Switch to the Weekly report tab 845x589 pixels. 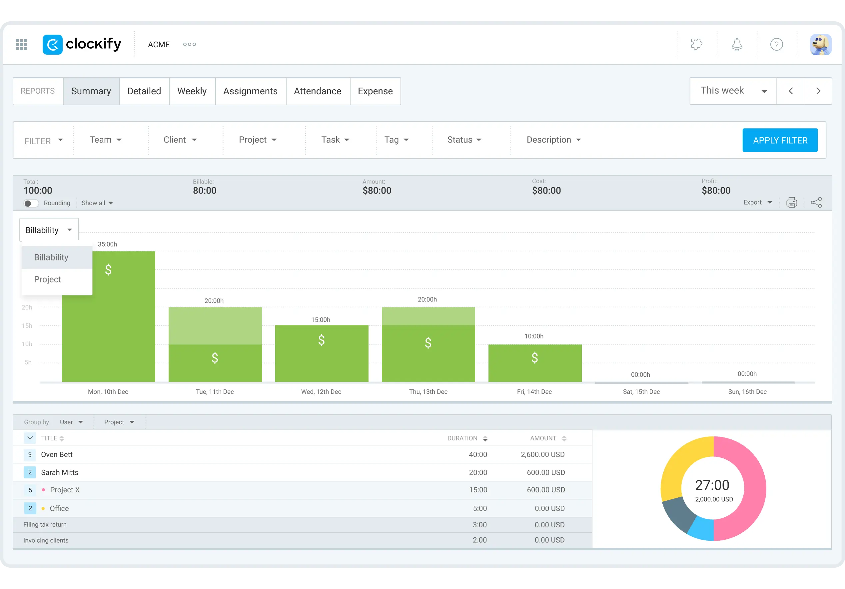pos(192,91)
